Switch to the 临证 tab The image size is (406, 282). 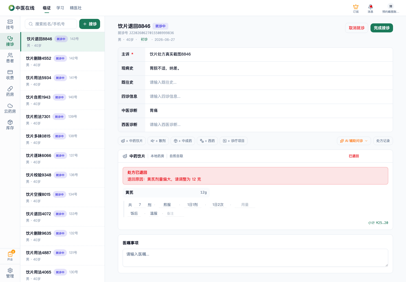point(47,8)
